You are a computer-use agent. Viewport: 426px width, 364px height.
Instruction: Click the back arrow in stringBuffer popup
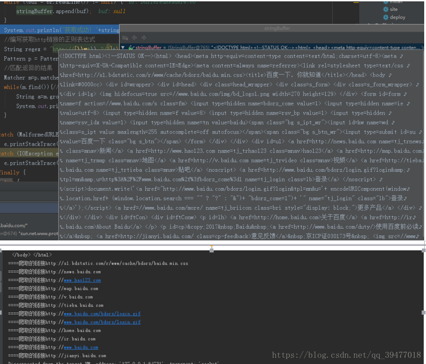134,38
